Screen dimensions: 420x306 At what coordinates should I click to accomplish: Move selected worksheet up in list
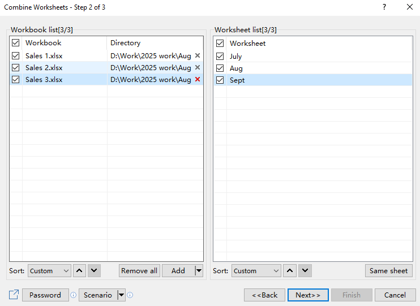tap(290, 271)
